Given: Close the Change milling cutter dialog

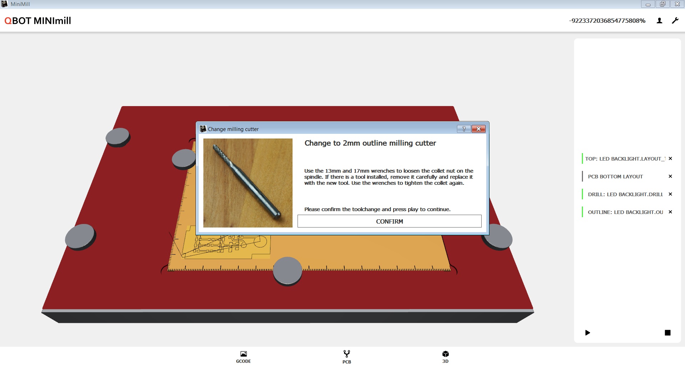Looking at the screenshot, I should (x=478, y=129).
